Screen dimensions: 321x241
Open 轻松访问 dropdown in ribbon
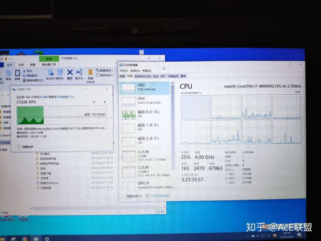pos(105,75)
